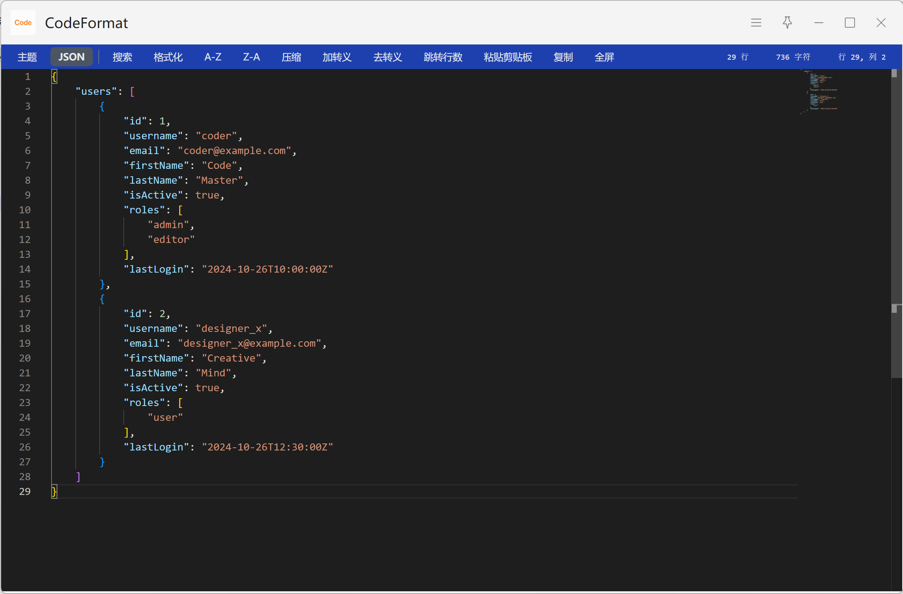Click the value "Creative" on line 20
903x594 pixels.
tap(232, 358)
